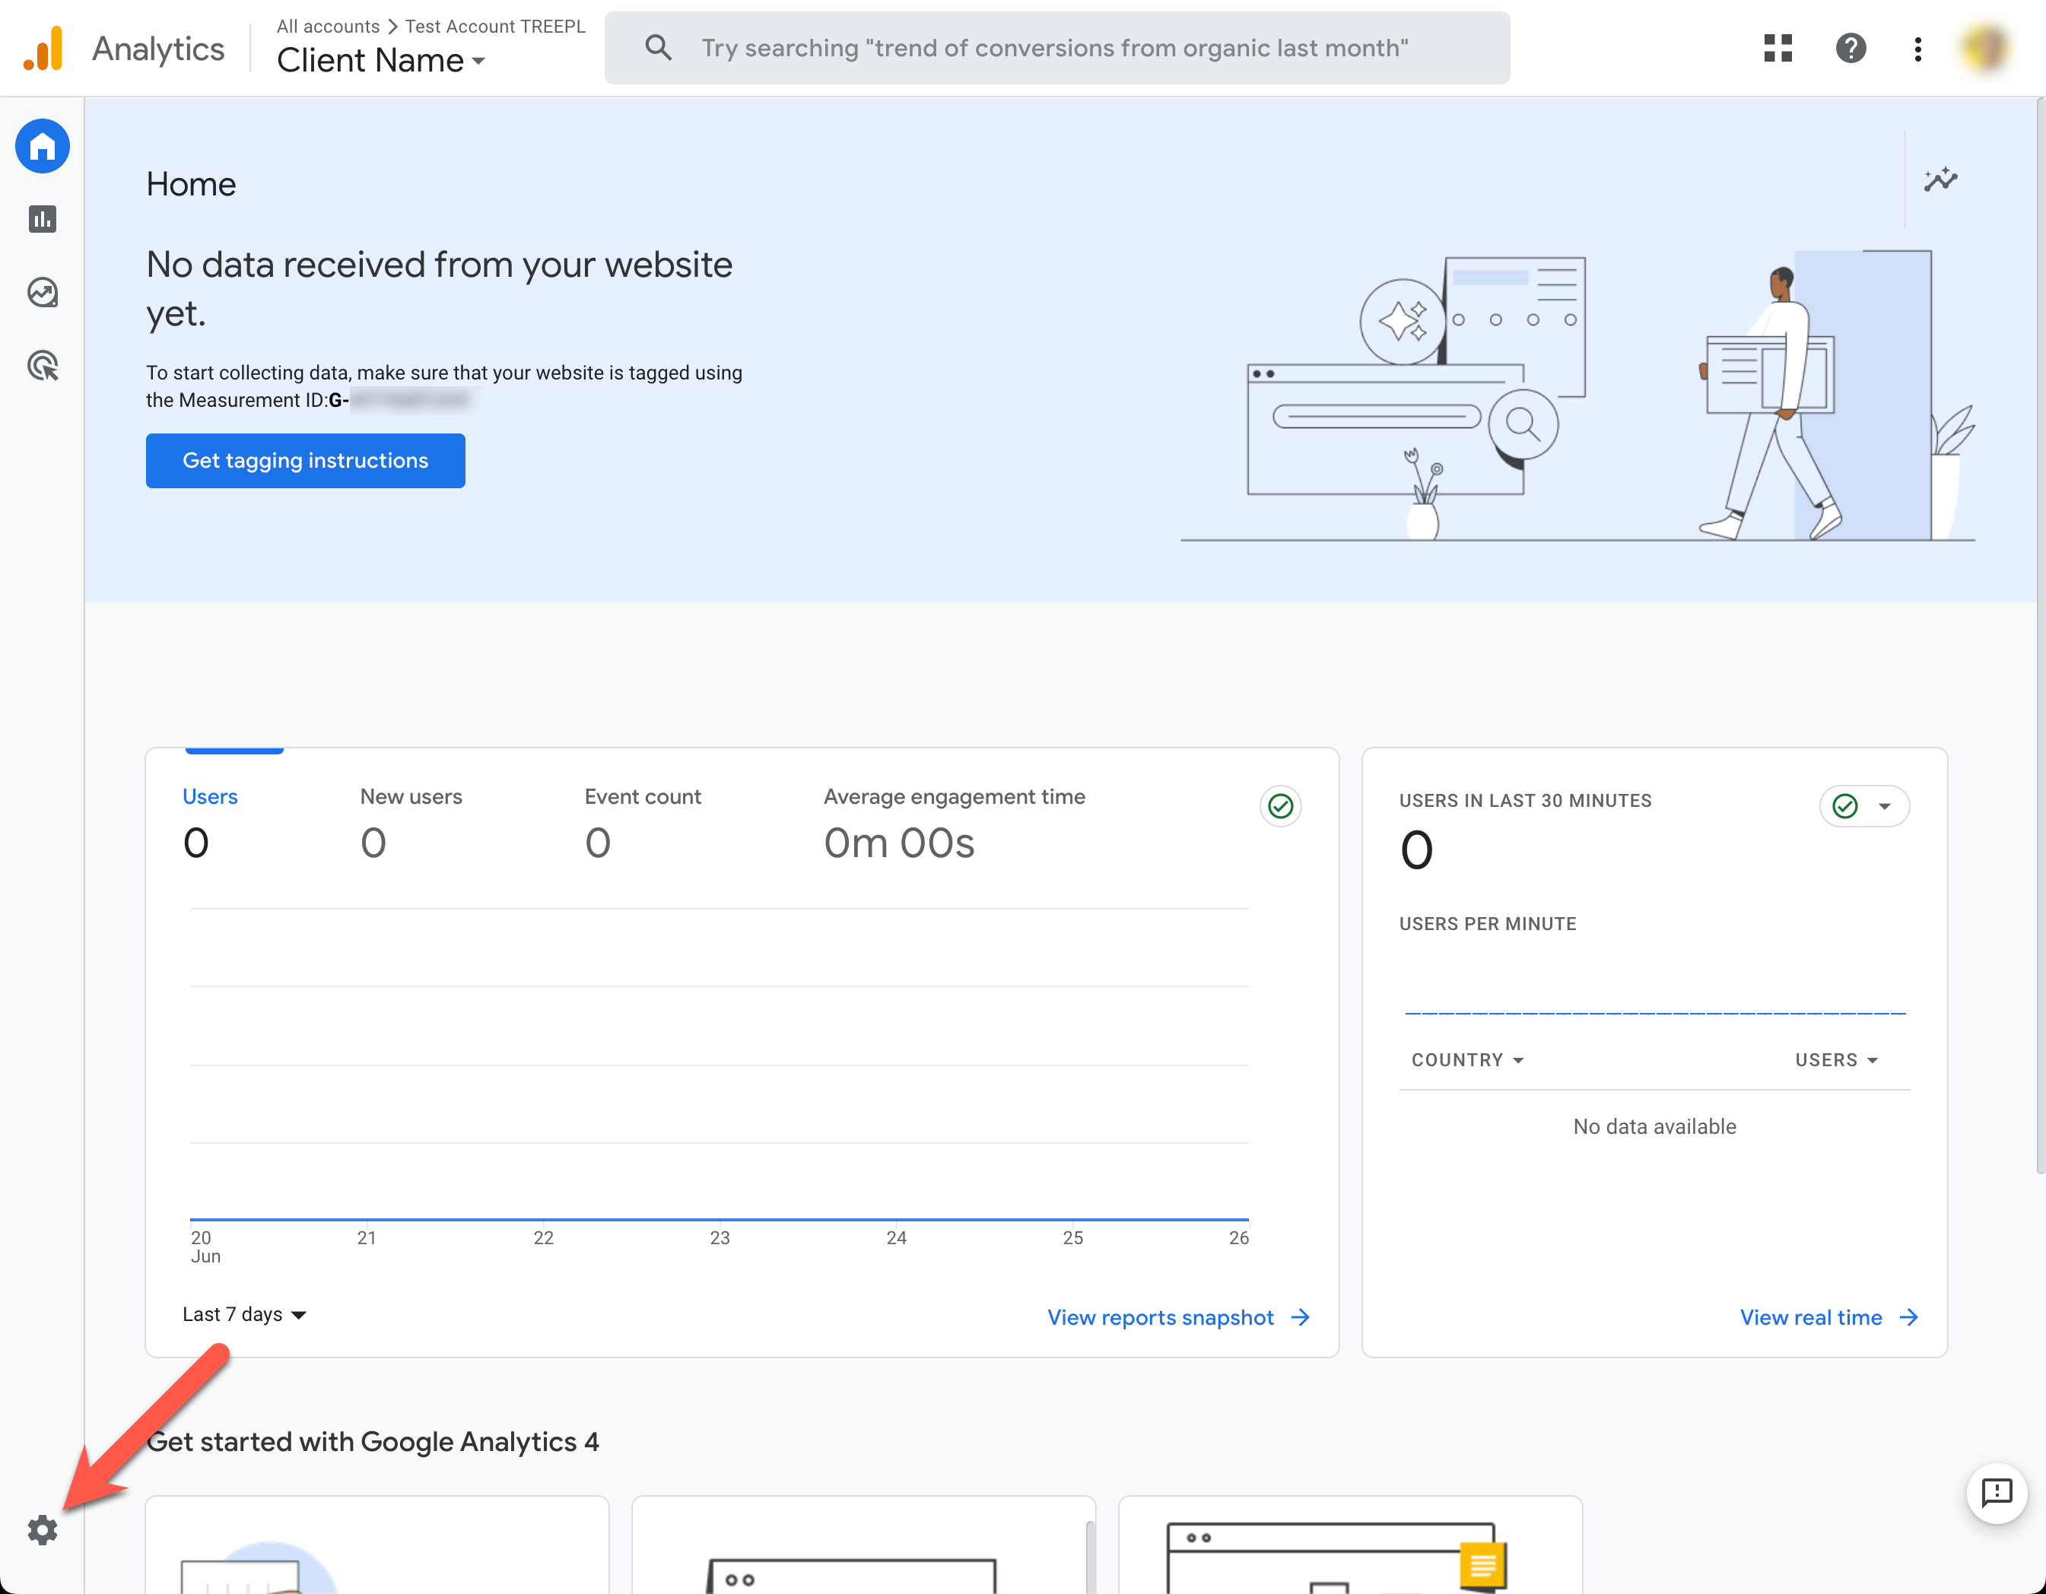Open the Client Name property selector
2046x1594 pixels.
coord(381,61)
